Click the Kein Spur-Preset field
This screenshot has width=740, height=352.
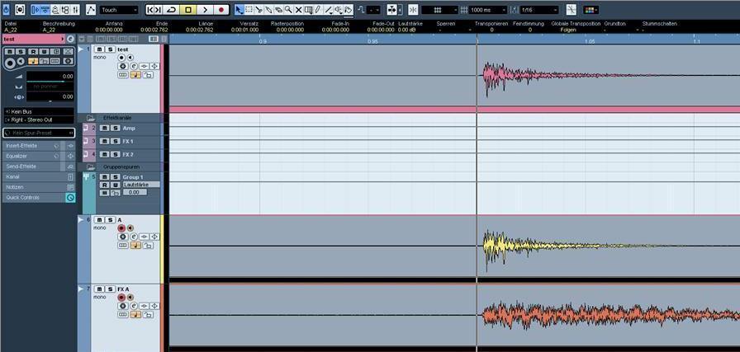click(39, 133)
